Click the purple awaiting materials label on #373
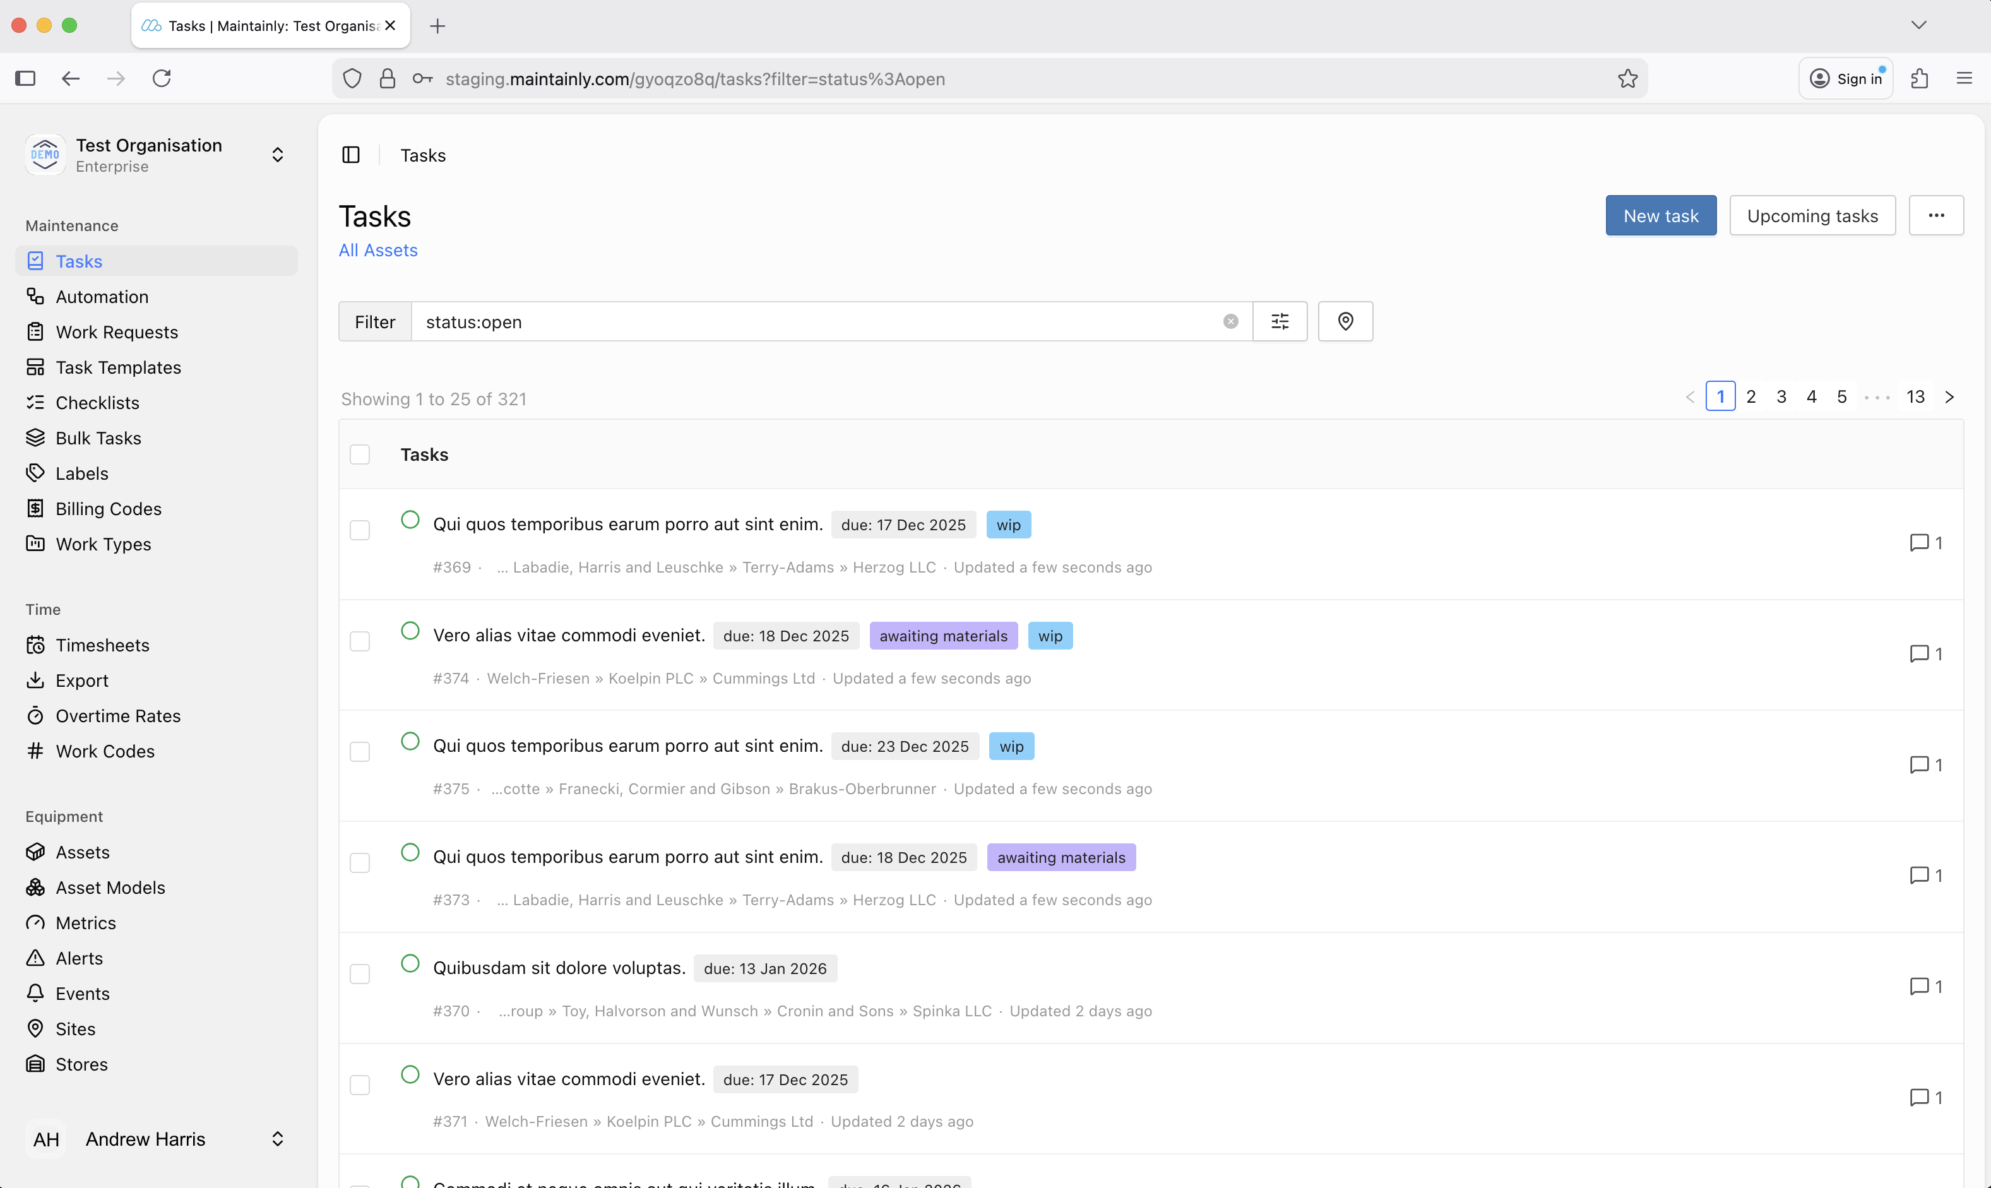 point(1060,857)
